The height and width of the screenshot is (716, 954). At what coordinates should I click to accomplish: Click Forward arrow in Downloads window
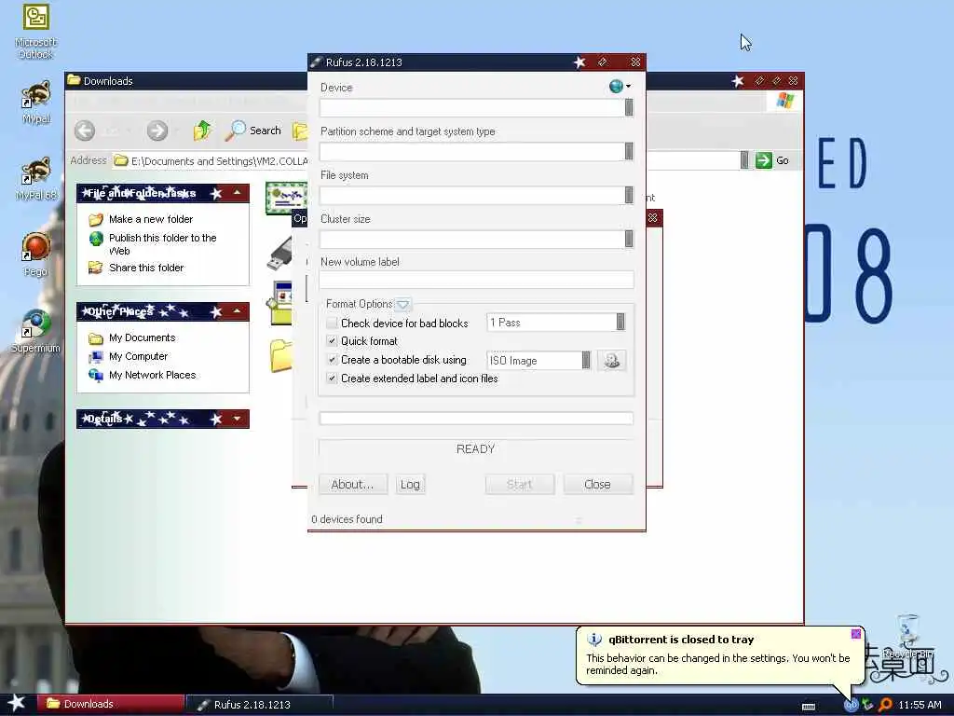[x=157, y=131]
